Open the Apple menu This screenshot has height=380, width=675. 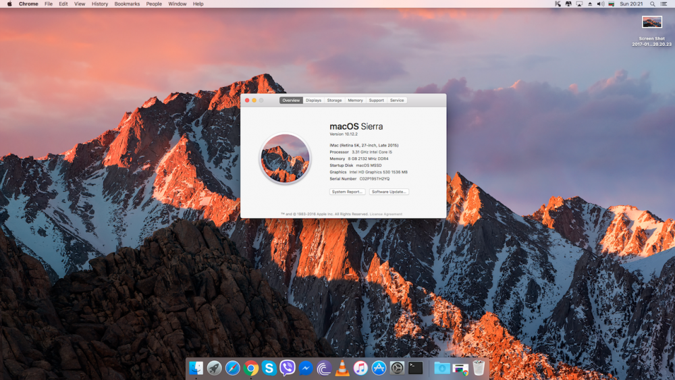pos(9,4)
